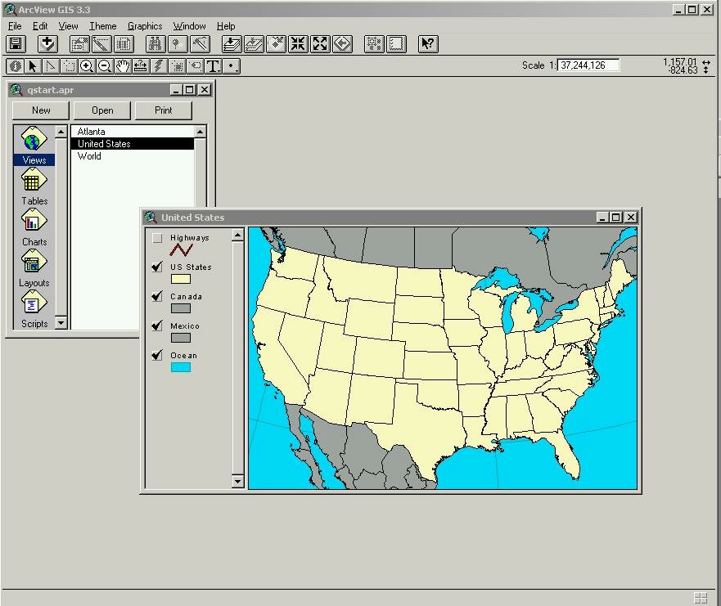
Task: Click the Add Theme icon
Action: pos(47,44)
